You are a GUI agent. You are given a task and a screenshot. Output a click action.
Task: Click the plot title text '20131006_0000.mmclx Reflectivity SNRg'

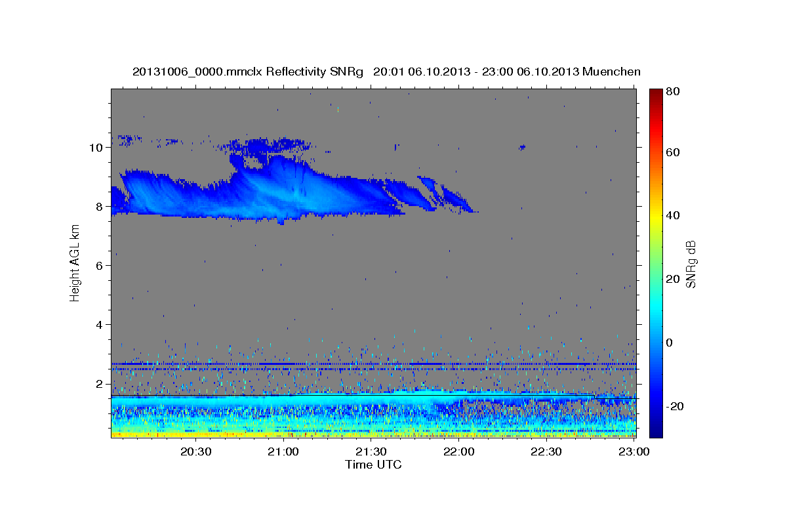247,72
